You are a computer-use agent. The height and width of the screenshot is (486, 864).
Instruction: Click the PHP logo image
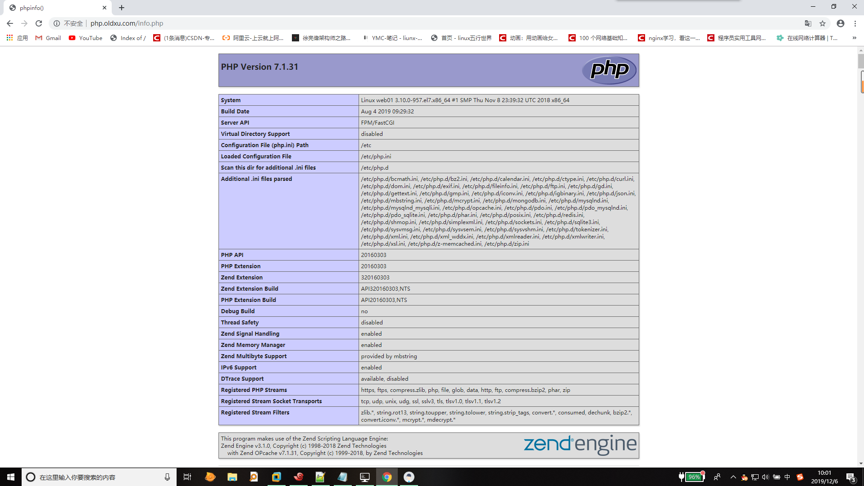609,70
